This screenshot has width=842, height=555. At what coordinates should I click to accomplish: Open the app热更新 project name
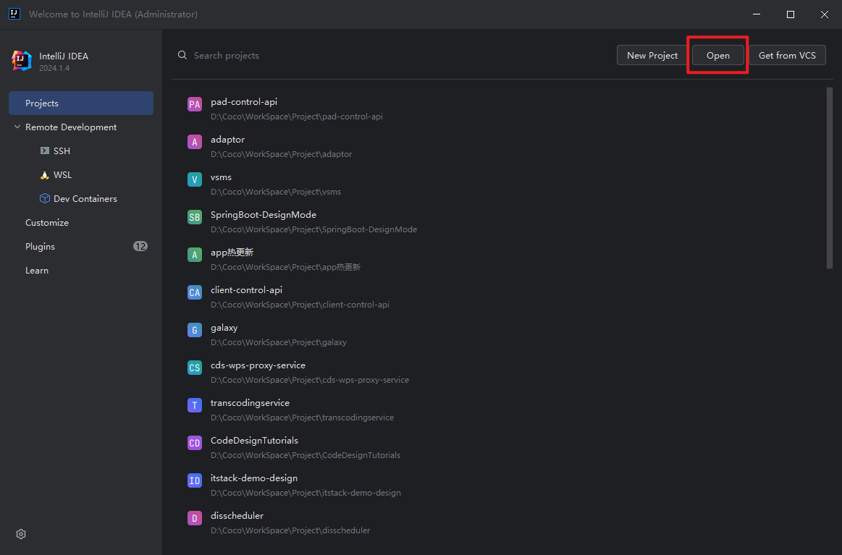click(232, 253)
